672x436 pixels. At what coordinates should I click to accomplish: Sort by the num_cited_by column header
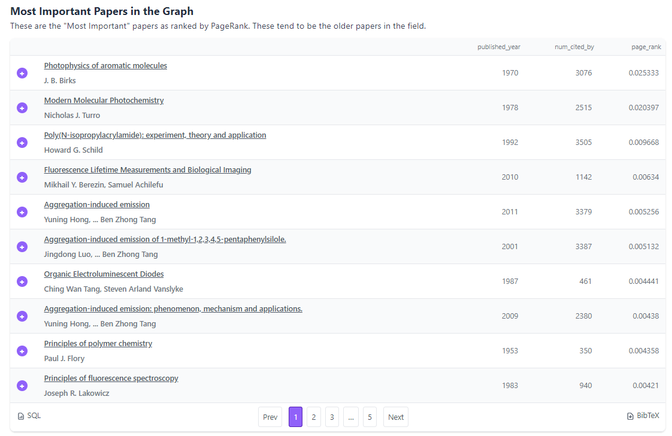[574, 47]
